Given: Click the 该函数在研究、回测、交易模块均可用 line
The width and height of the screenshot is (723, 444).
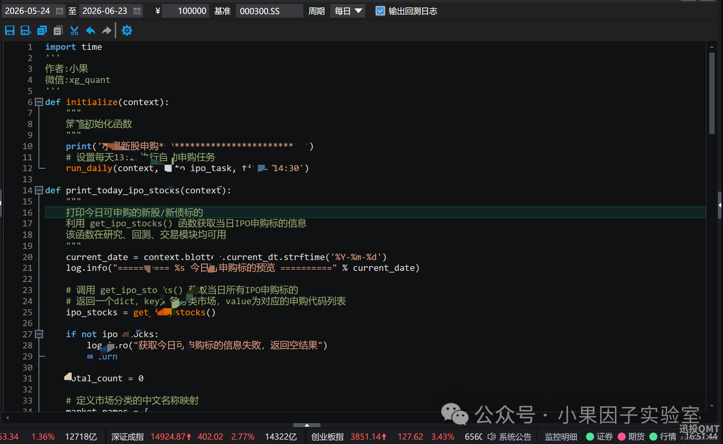Looking at the screenshot, I should (x=146, y=234).
